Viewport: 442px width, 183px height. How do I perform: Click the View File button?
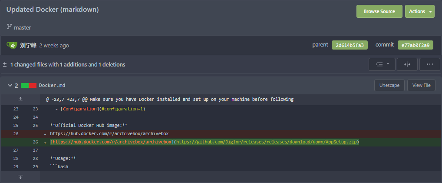click(421, 85)
